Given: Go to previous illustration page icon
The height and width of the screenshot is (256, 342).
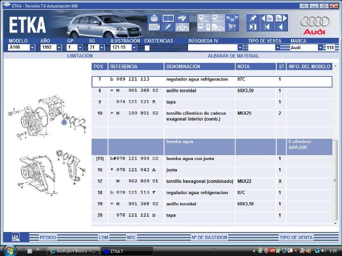Looking at the screenshot, I should coord(267,18).
